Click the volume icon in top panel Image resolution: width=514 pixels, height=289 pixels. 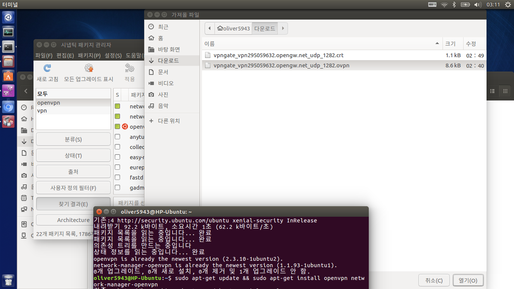point(478,5)
